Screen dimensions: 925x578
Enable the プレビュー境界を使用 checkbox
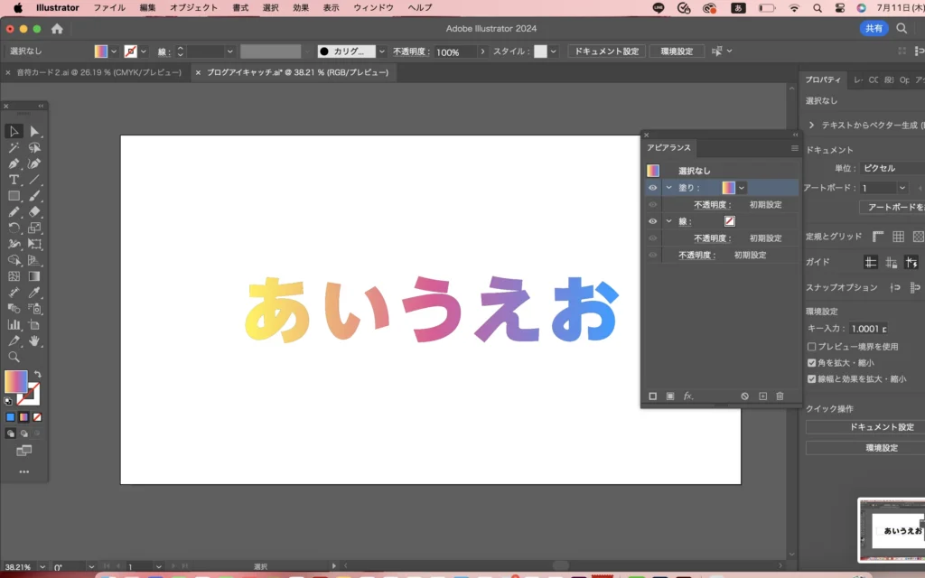(811, 347)
